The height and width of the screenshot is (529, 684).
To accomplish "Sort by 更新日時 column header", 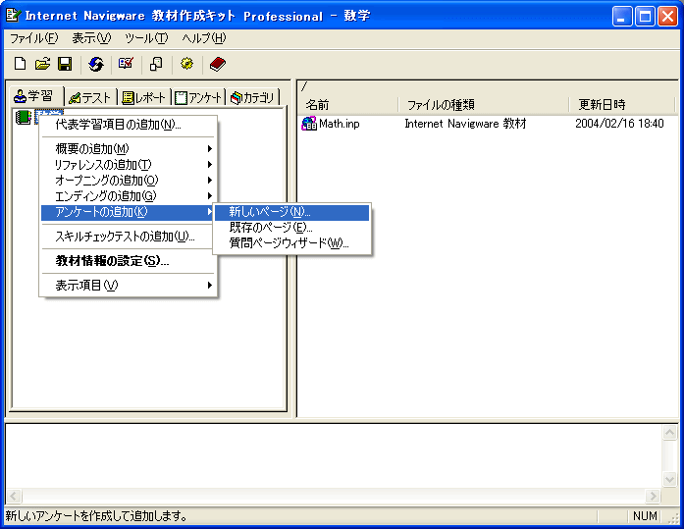I will click(x=622, y=105).
